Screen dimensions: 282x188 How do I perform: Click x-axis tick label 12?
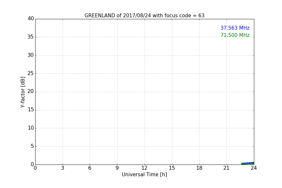click(x=144, y=168)
